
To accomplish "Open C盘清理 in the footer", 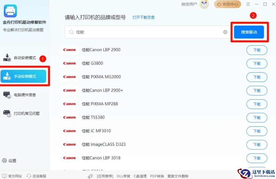I will pos(140,176).
